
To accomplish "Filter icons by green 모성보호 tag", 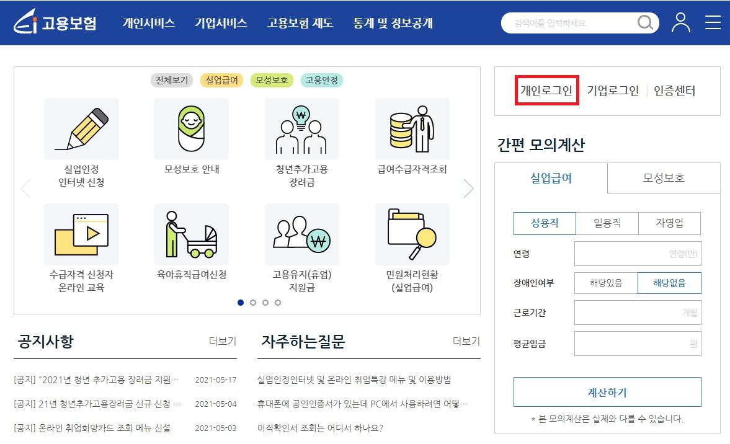I will click(272, 80).
